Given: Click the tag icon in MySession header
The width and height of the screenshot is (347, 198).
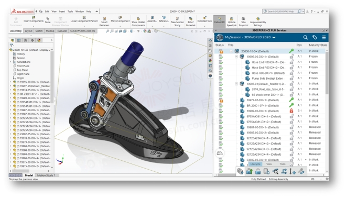Looking at the screenshot, I should [315, 37].
